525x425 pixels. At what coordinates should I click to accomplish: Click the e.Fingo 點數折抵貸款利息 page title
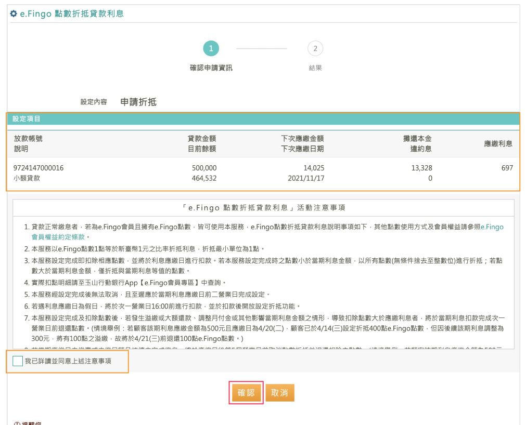(72, 14)
